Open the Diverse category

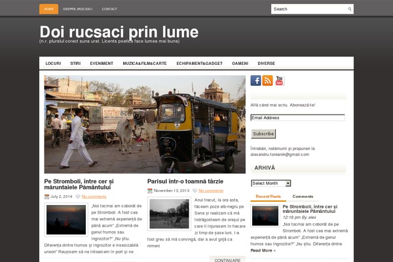tap(267, 64)
